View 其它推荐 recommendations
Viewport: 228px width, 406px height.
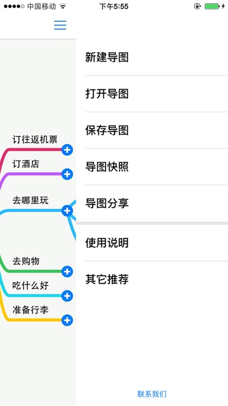(152, 280)
